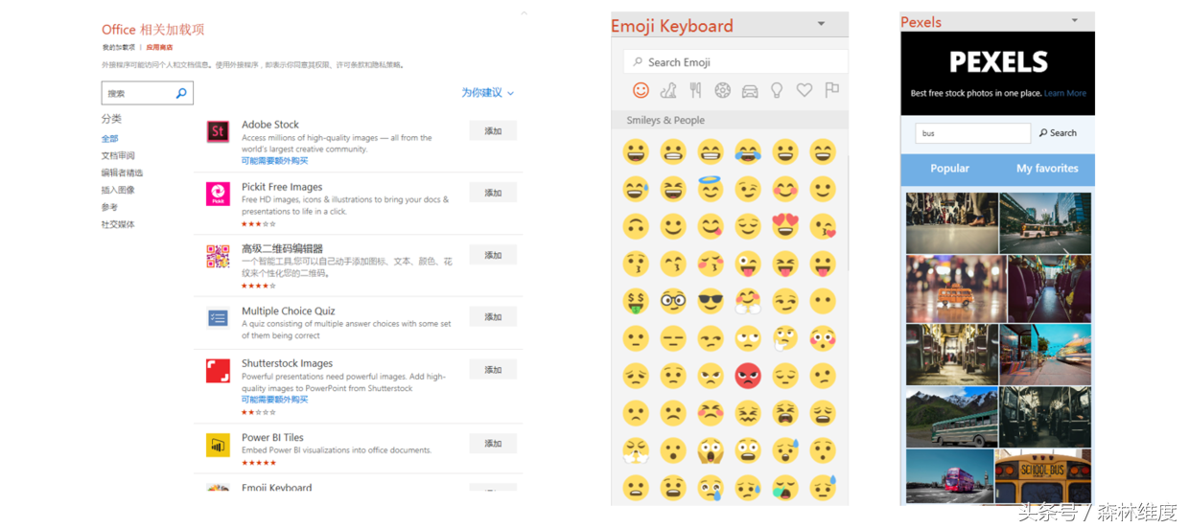Insert the hugging face emoji

click(748, 301)
